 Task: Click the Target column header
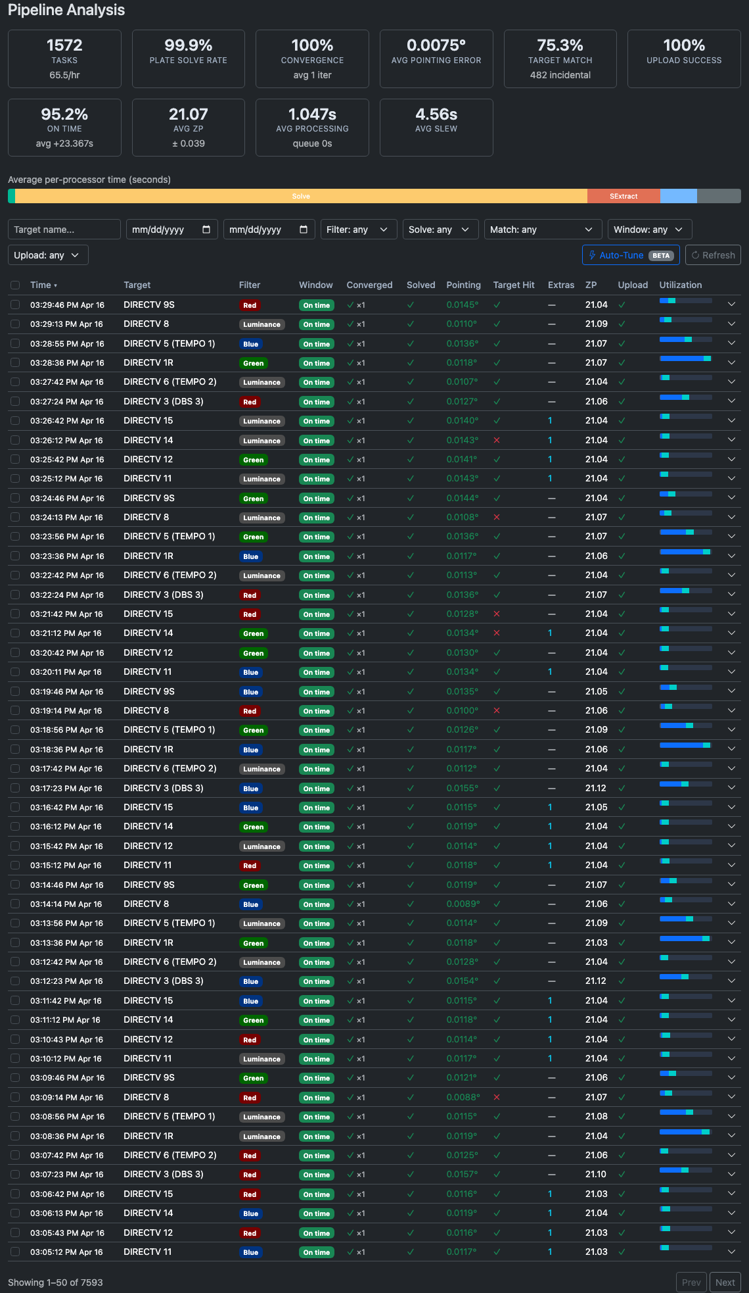pyautogui.click(x=137, y=285)
